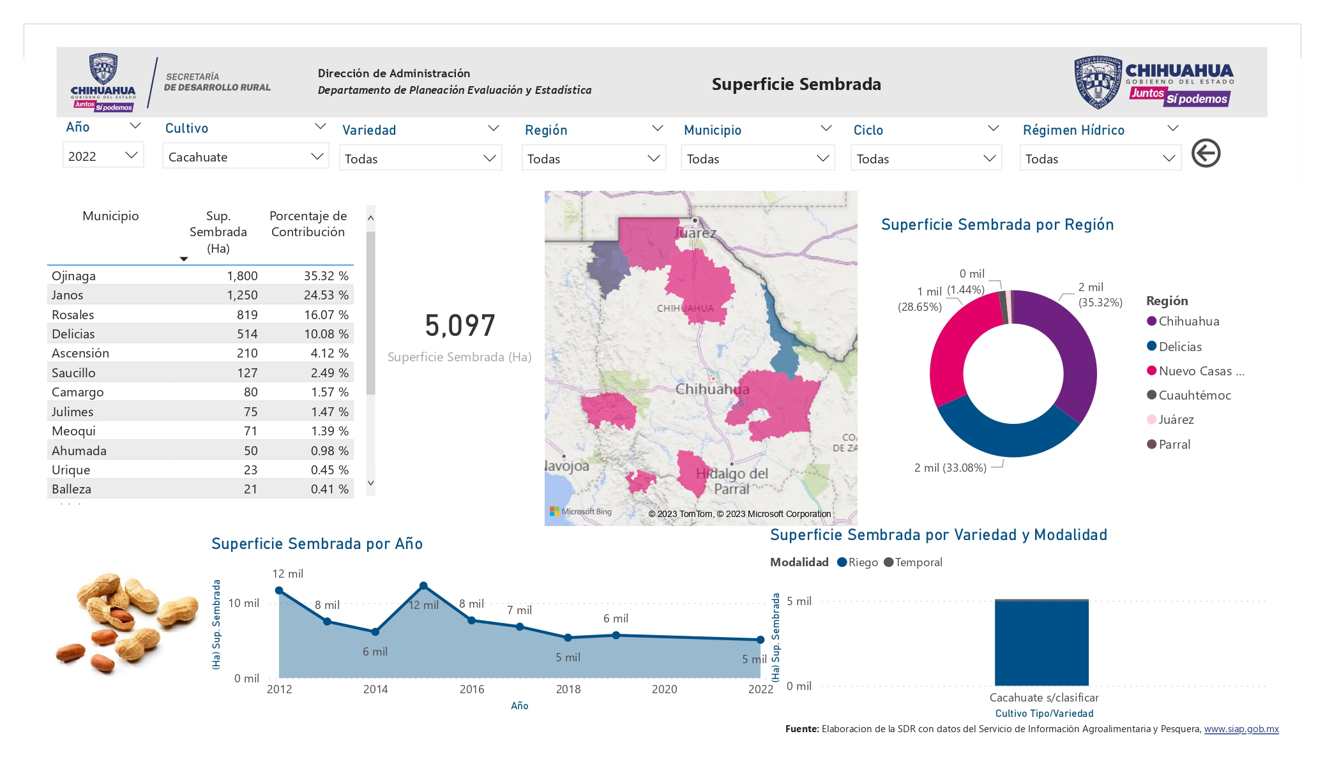
Task: Sort by Porcentaje de Contribución header
Action: 308,224
